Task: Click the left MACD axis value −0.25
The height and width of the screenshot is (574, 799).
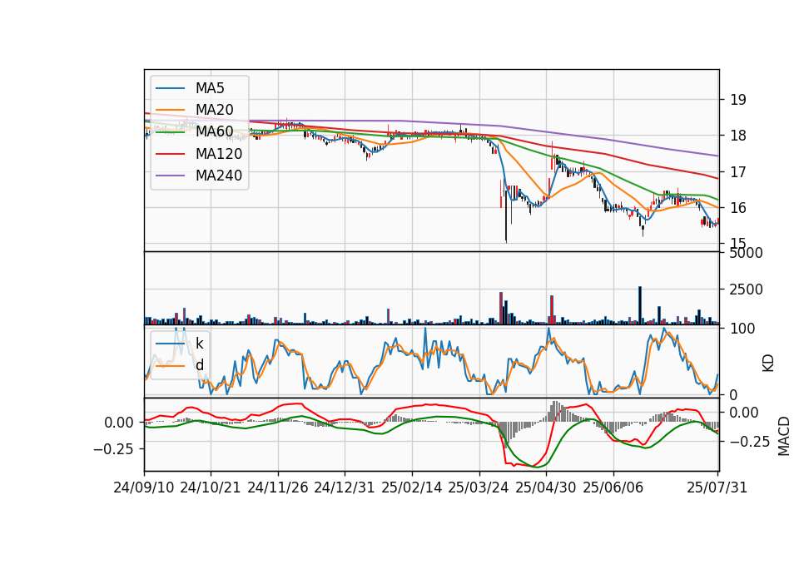Action: pyautogui.click(x=113, y=448)
